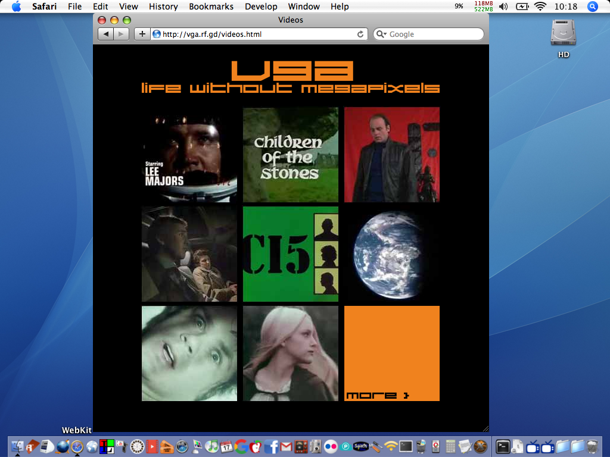
Task: Open the YouTube camcorder Dock icon
Action: pos(123,446)
